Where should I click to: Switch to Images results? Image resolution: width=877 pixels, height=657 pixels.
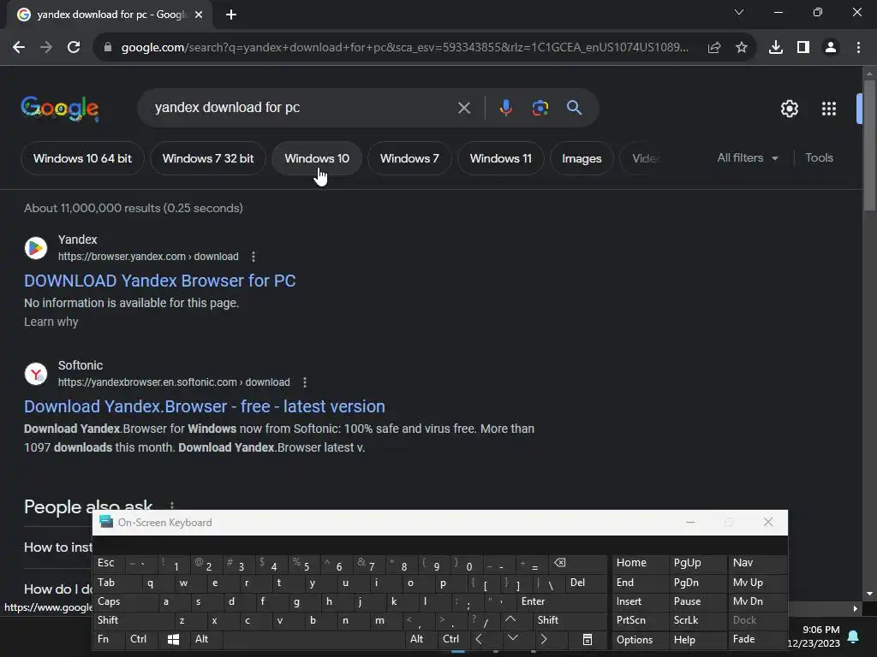click(x=582, y=158)
